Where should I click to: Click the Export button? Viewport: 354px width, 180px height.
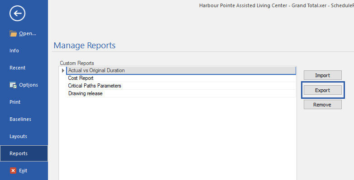pos(323,90)
